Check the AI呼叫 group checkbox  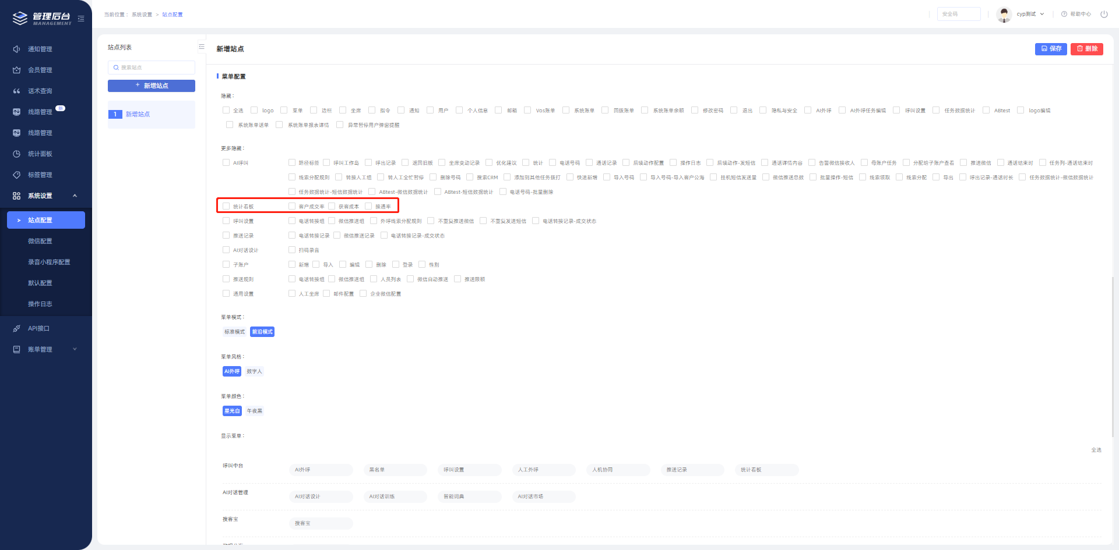[x=226, y=162]
